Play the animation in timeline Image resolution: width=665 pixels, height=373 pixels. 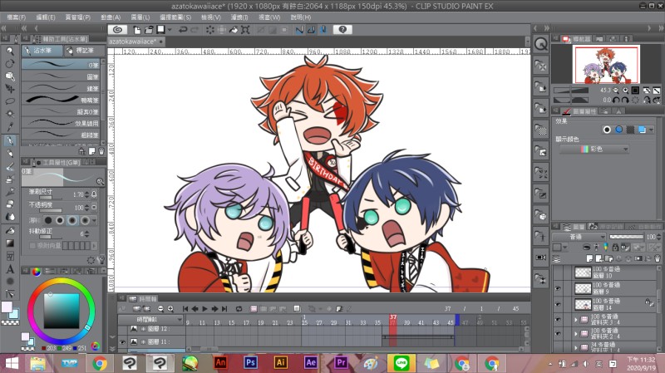(x=204, y=309)
